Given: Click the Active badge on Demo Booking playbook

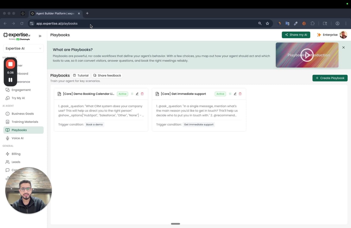Looking at the screenshot, I should (122, 94).
